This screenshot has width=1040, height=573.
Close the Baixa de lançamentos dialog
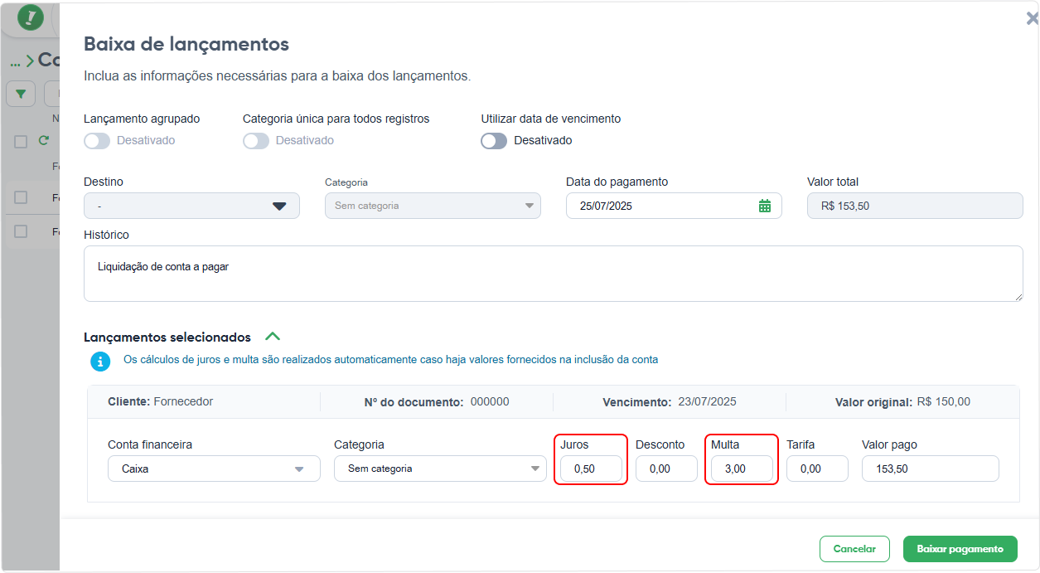click(1032, 18)
